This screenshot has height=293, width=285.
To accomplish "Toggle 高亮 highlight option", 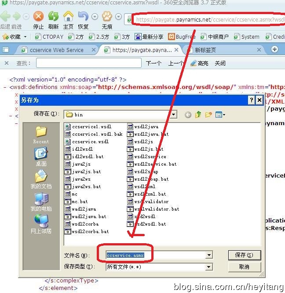I will (x=199, y=63).
